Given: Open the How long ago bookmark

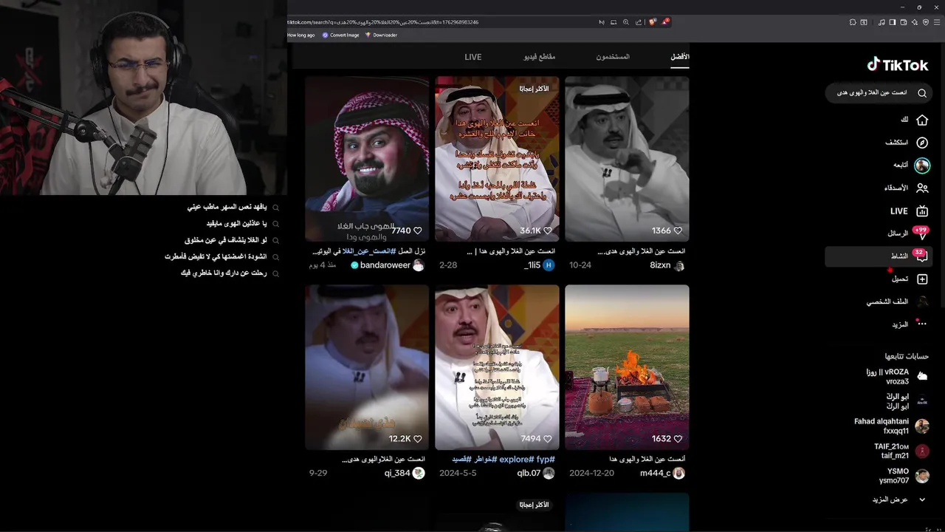Looking at the screenshot, I should tap(301, 35).
